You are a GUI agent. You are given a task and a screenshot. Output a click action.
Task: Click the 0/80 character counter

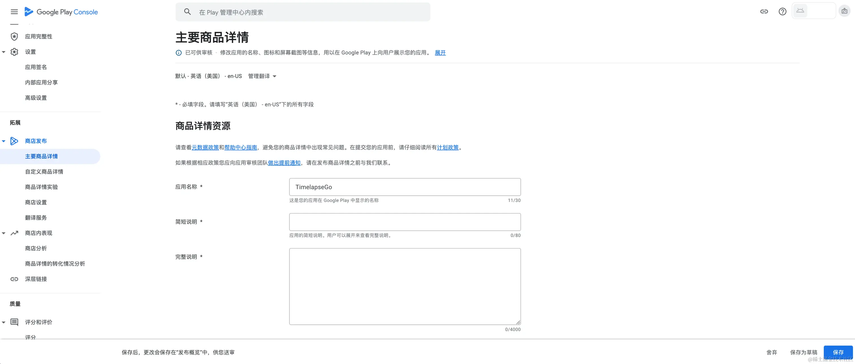point(515,236)
